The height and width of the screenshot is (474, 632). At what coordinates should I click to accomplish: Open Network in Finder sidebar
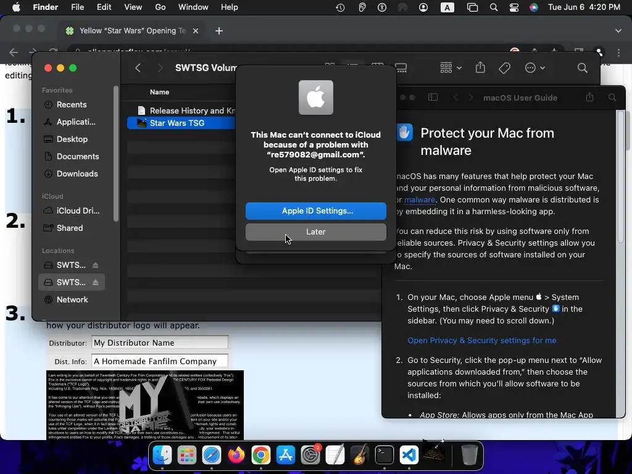pyautogui.click(x=72, y=299)
